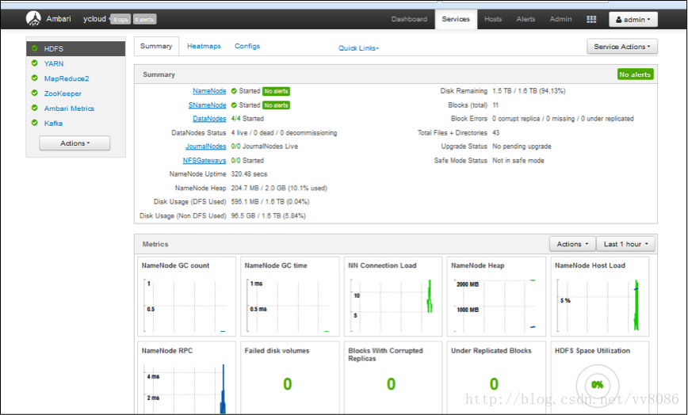This screenshot has width=688, height=415.
Task: Click the NameNode No alerts badge
Action: 276,91
